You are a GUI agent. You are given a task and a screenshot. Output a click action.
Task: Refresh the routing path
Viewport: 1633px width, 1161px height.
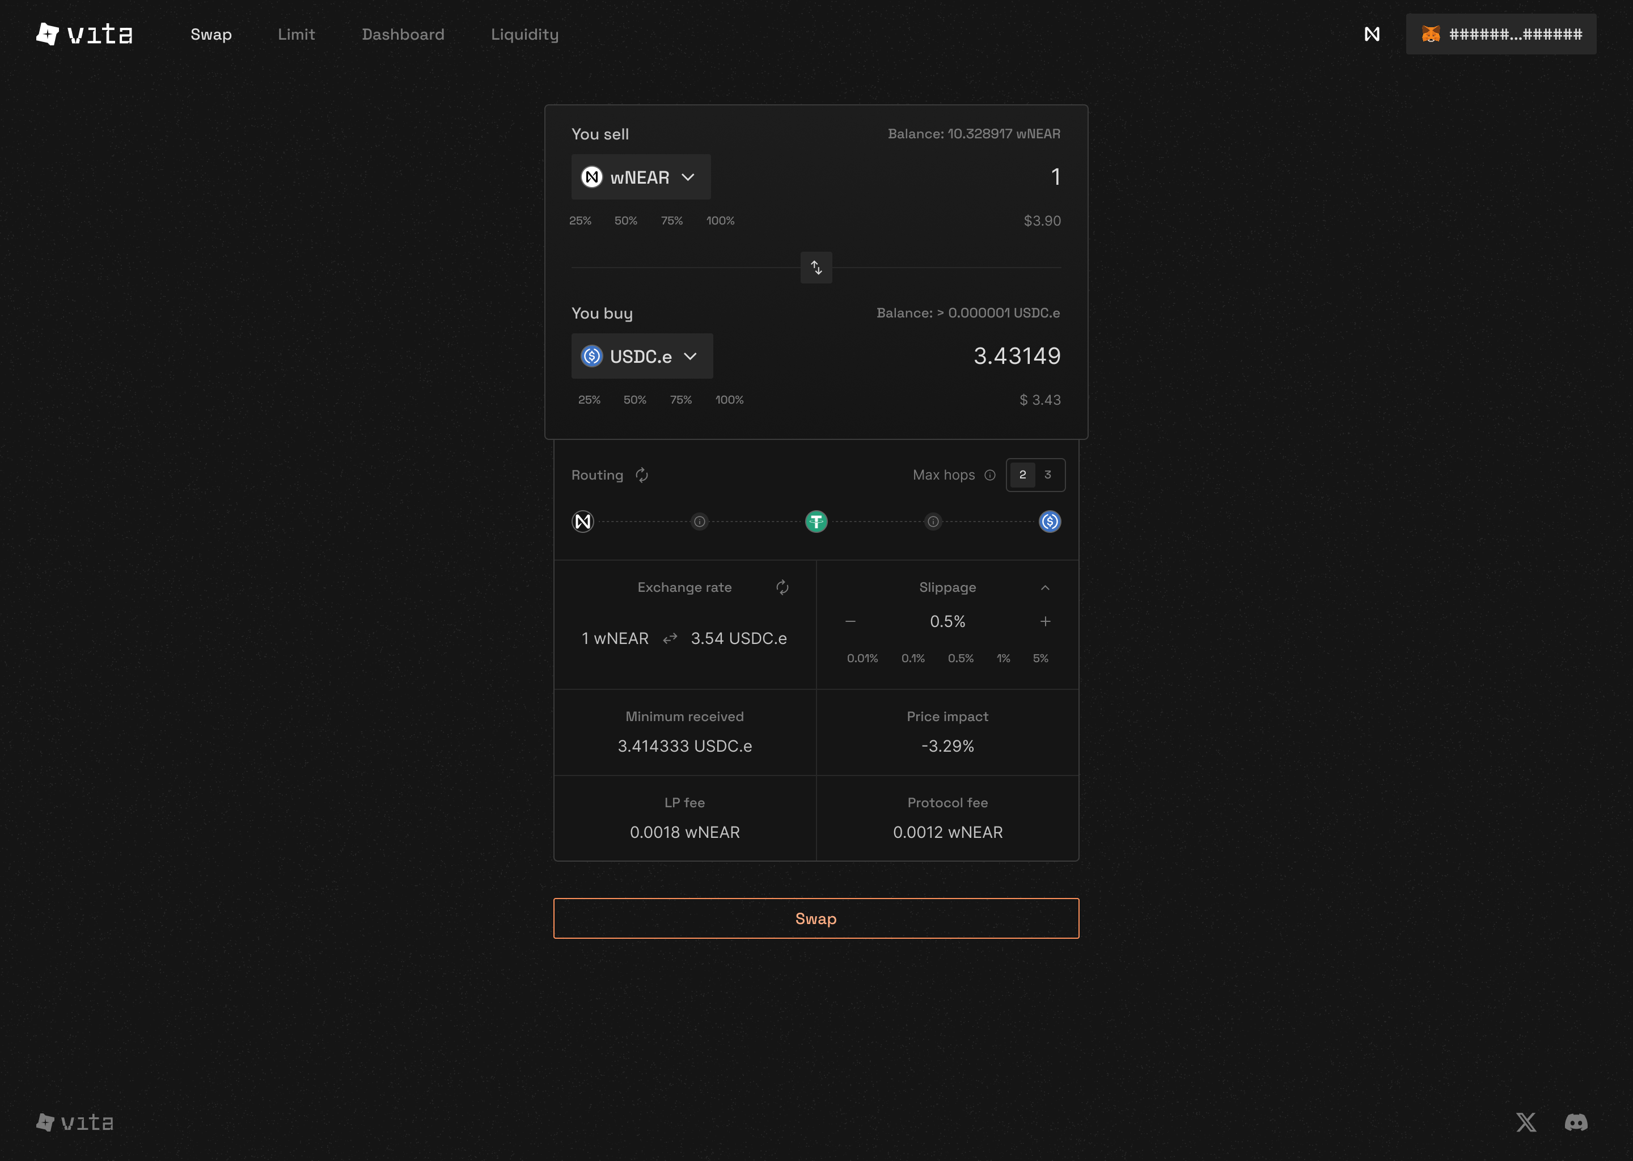[x=641, y=474]
